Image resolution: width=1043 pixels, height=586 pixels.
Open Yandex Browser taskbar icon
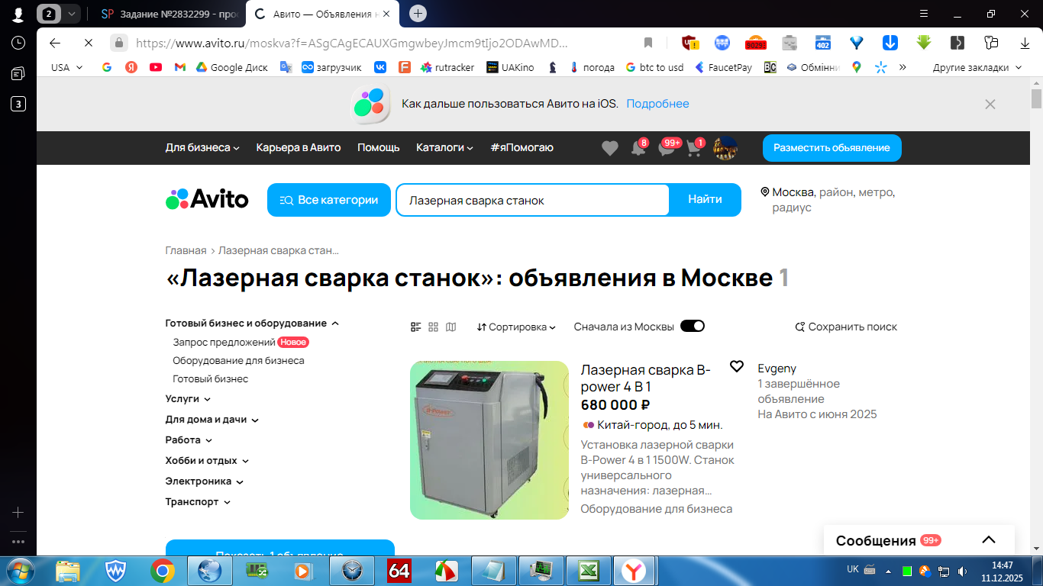click(633, 570)
